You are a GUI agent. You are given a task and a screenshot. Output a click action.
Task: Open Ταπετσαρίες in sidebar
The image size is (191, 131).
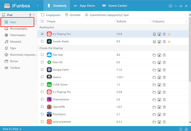[18, 35]
